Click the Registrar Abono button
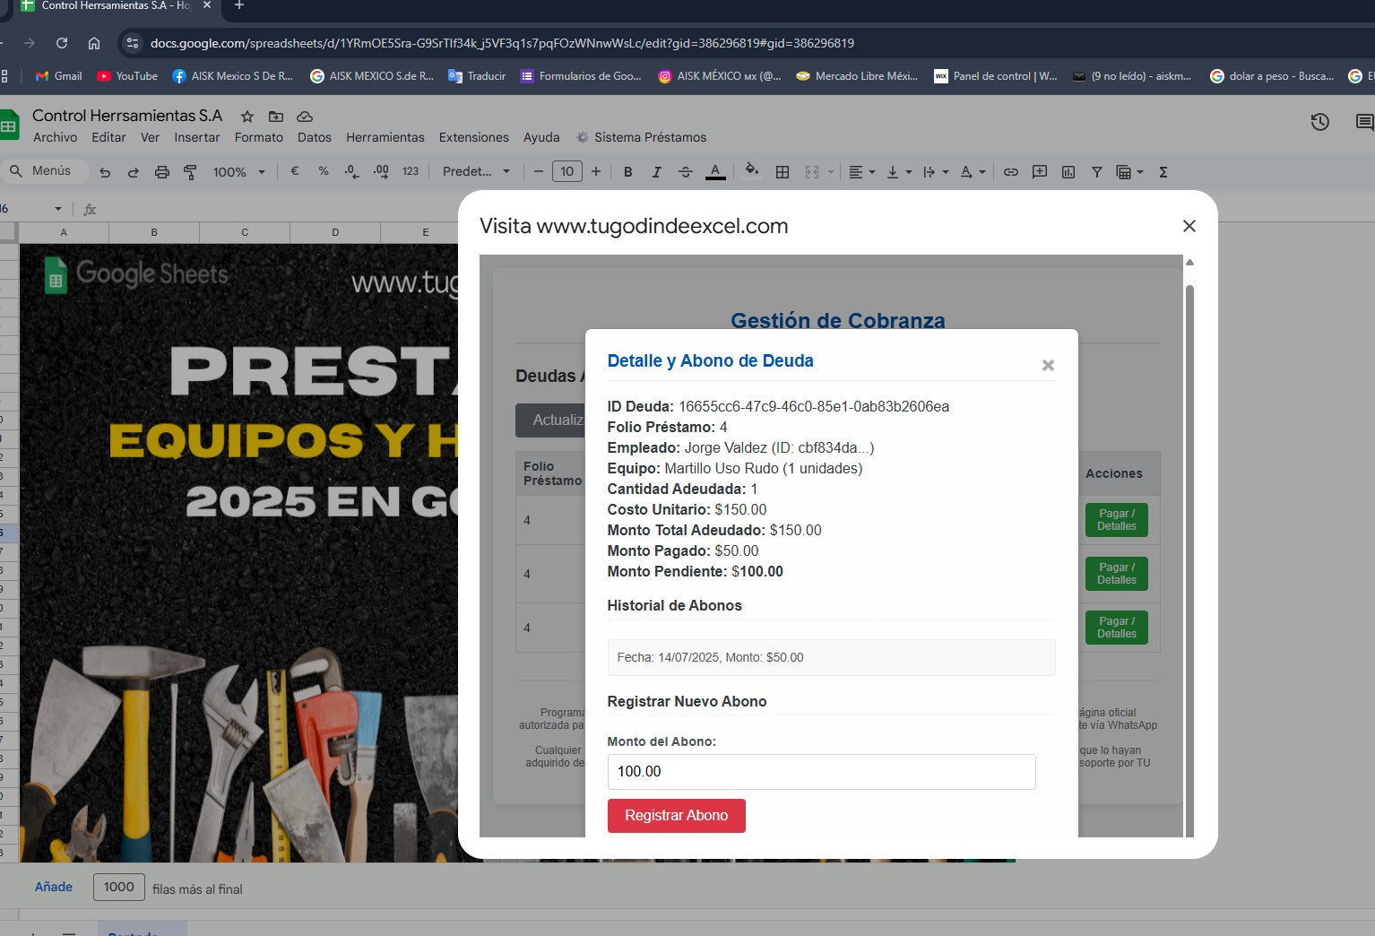 click(x=677, y=816)
